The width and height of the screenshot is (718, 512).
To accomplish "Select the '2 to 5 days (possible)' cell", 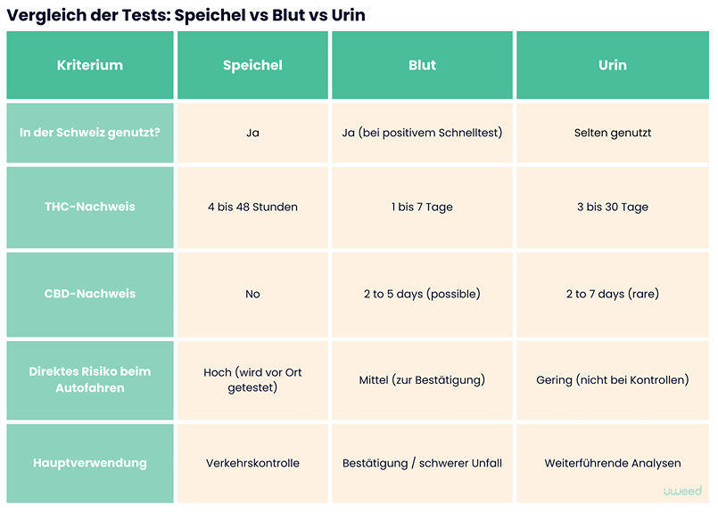I will coord(422,294).
